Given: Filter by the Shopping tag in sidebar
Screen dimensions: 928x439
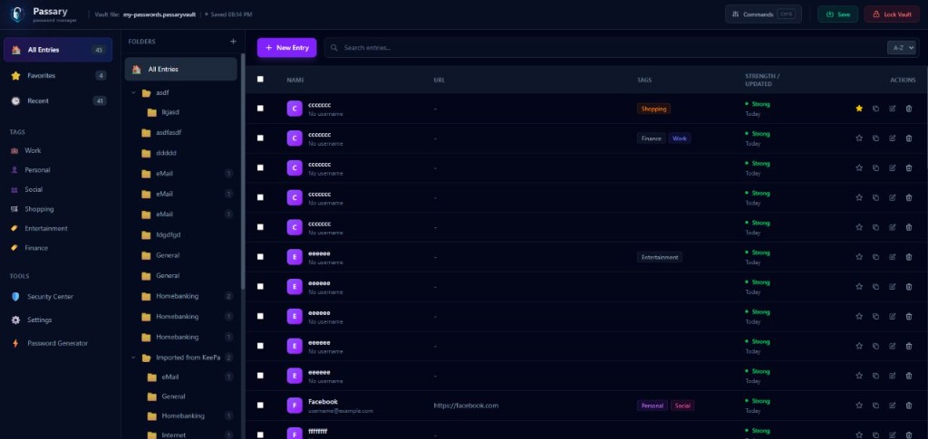Looking at the screenshot, I should (39, 209).
